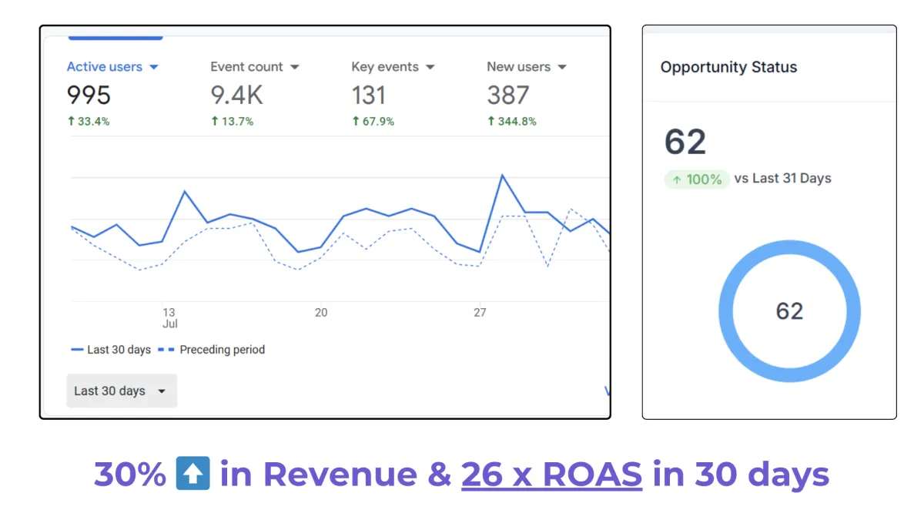The width and height of the screenshot is (924, 520).
Task: Click the 344.8% increase indicator
Action: tap(512, 122)
